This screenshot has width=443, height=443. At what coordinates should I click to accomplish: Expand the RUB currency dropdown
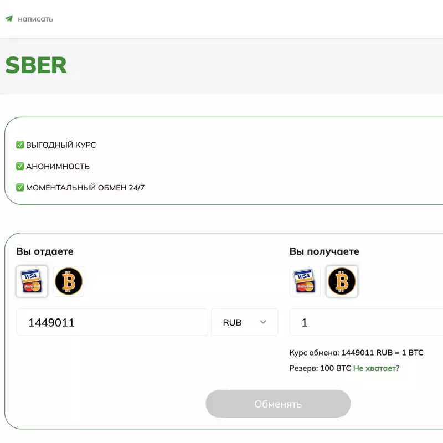(245, 322)
